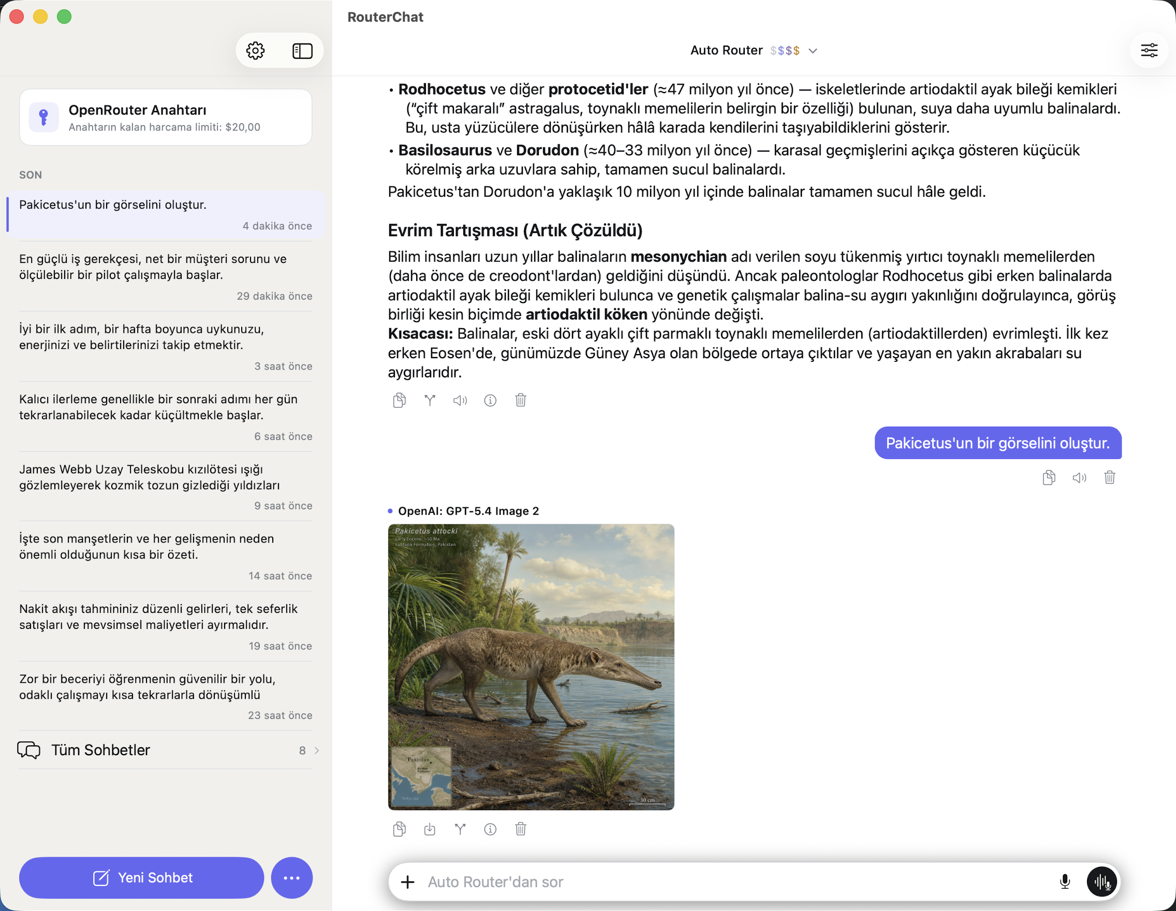Read the text response aloud
Image resolution: width=1176 pixels, height=911 pixels.
click(x=460, y=400)
